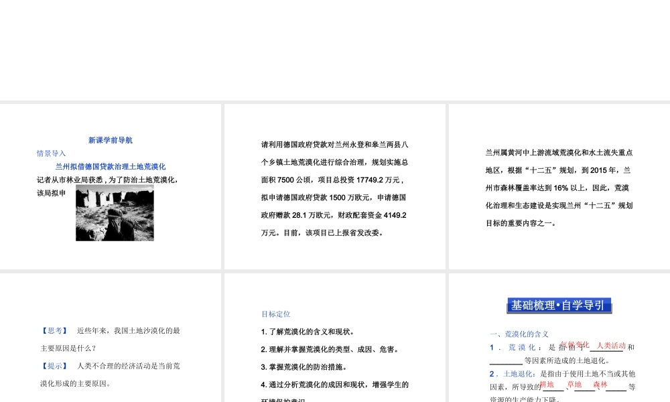Click the red 草地 blank answer
The height and width of the screenshot is (402, 670).
coord(574,384)
